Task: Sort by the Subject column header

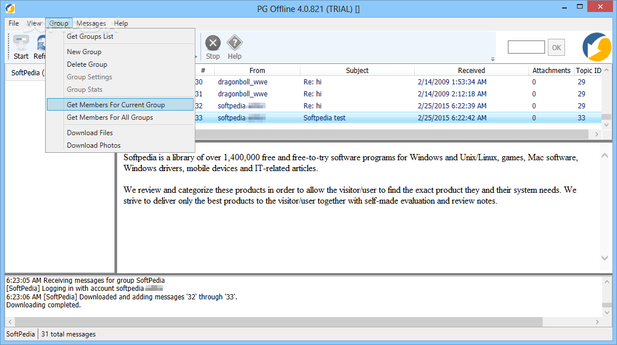Action: pyautogui.click(x=357, y=70)
